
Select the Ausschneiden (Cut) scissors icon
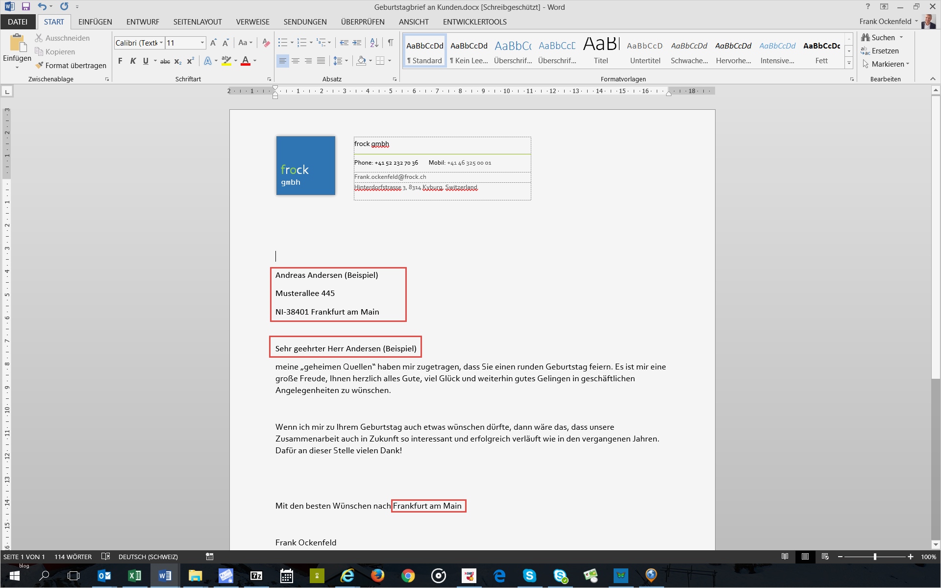[38, 38]
